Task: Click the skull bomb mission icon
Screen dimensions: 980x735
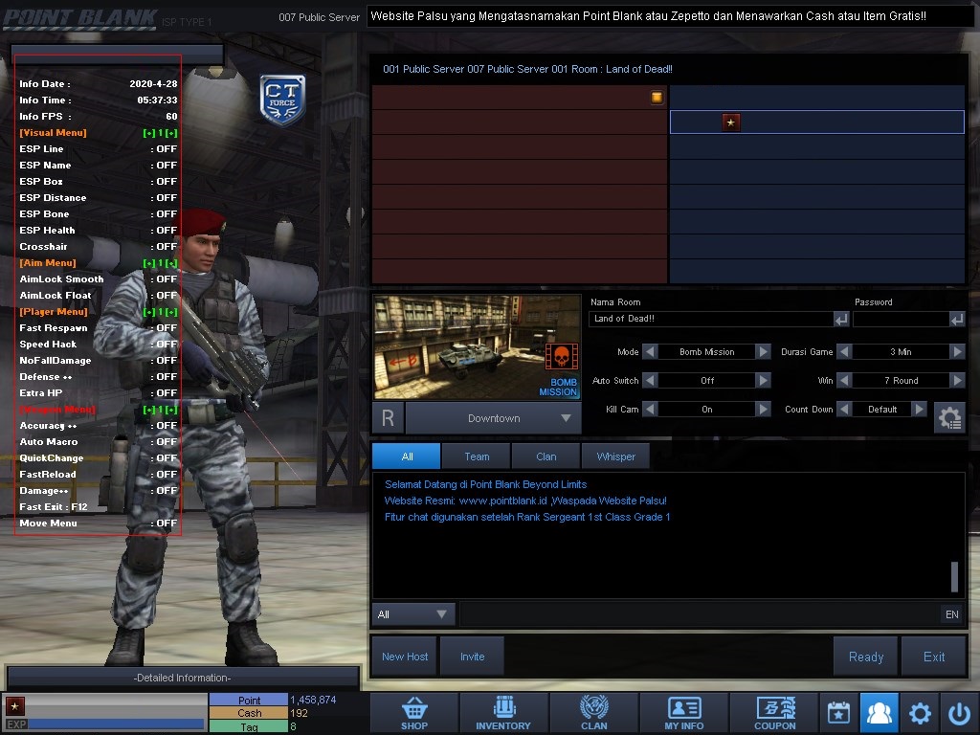Action: 561,357
